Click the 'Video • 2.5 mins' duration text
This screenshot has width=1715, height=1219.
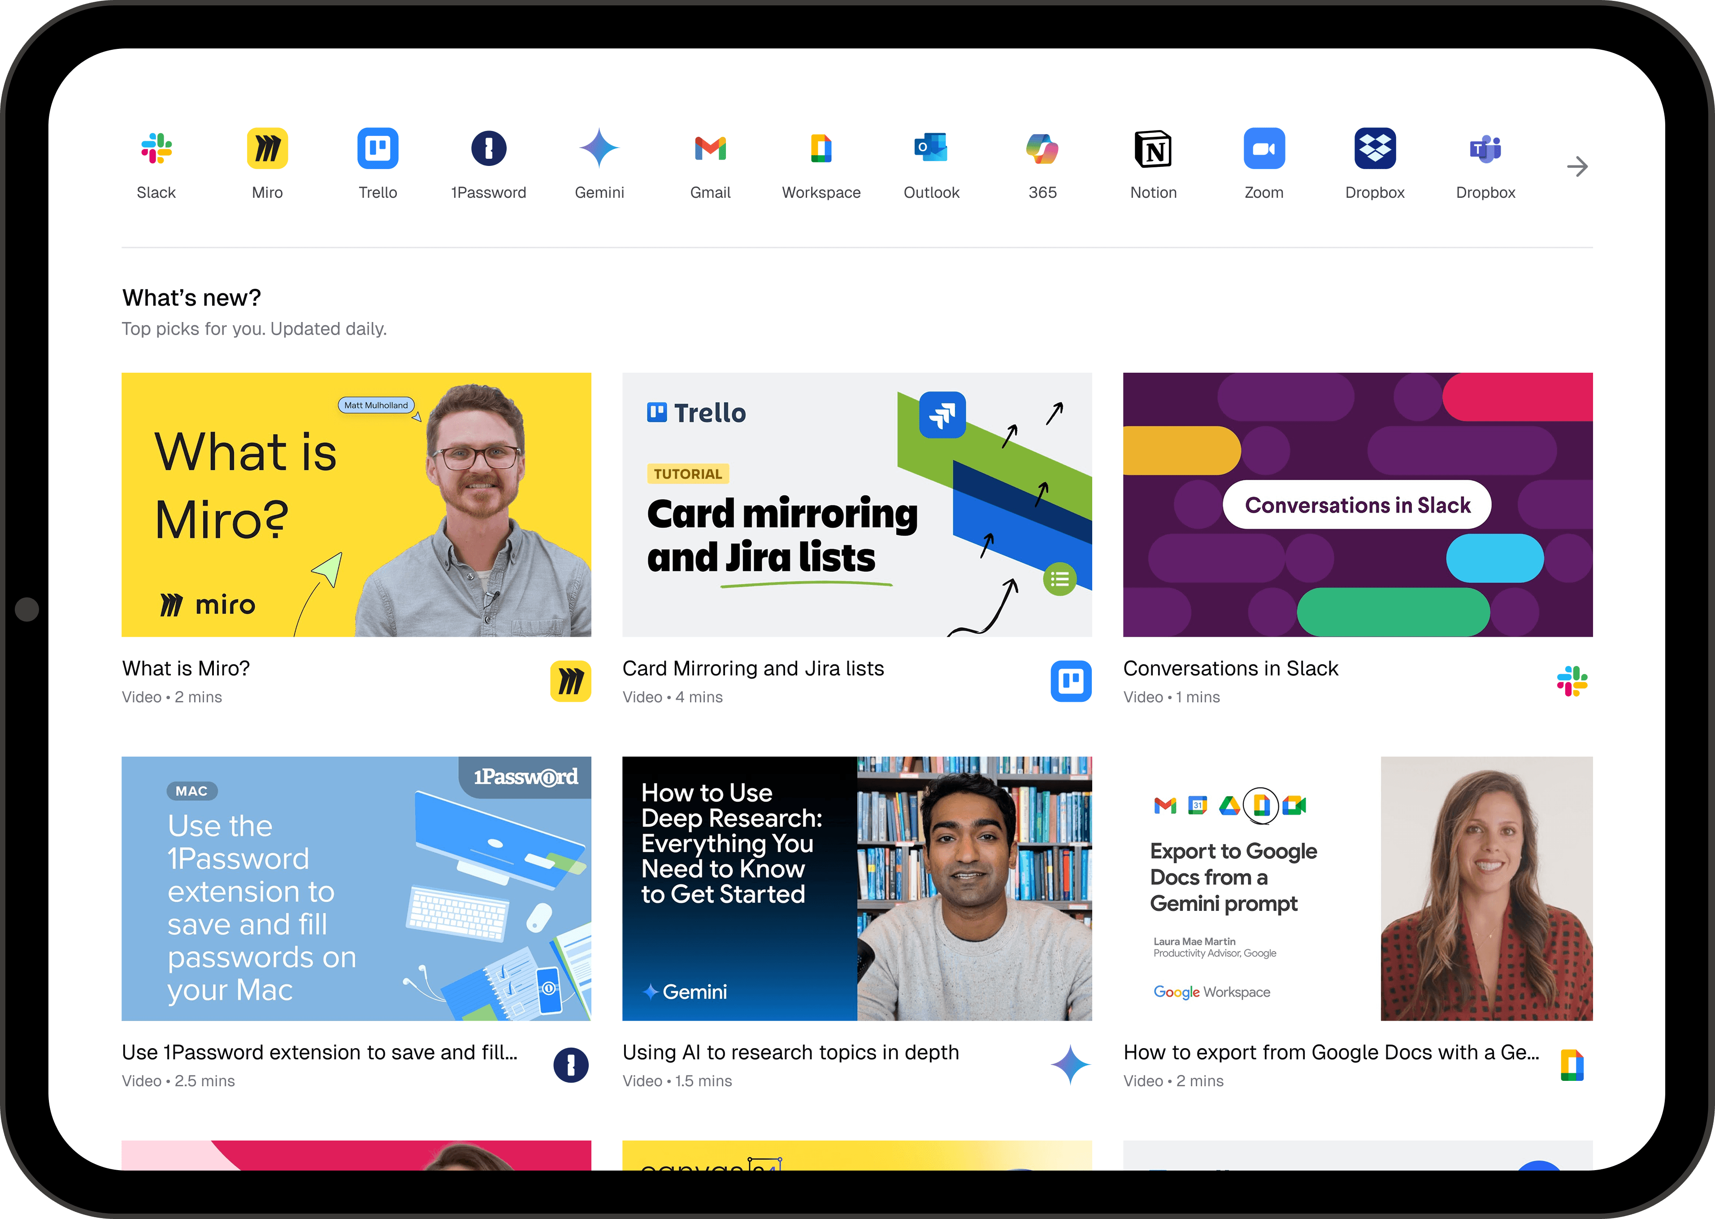click(178, 1081)
